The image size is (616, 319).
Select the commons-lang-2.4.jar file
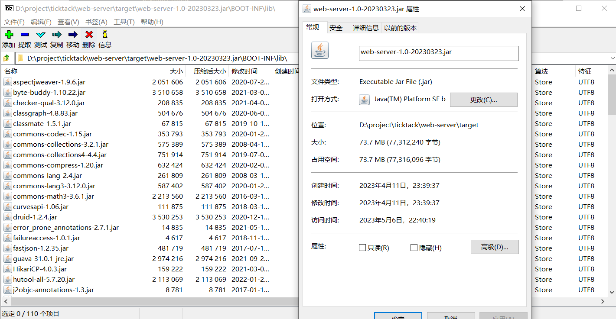(47, 175)
